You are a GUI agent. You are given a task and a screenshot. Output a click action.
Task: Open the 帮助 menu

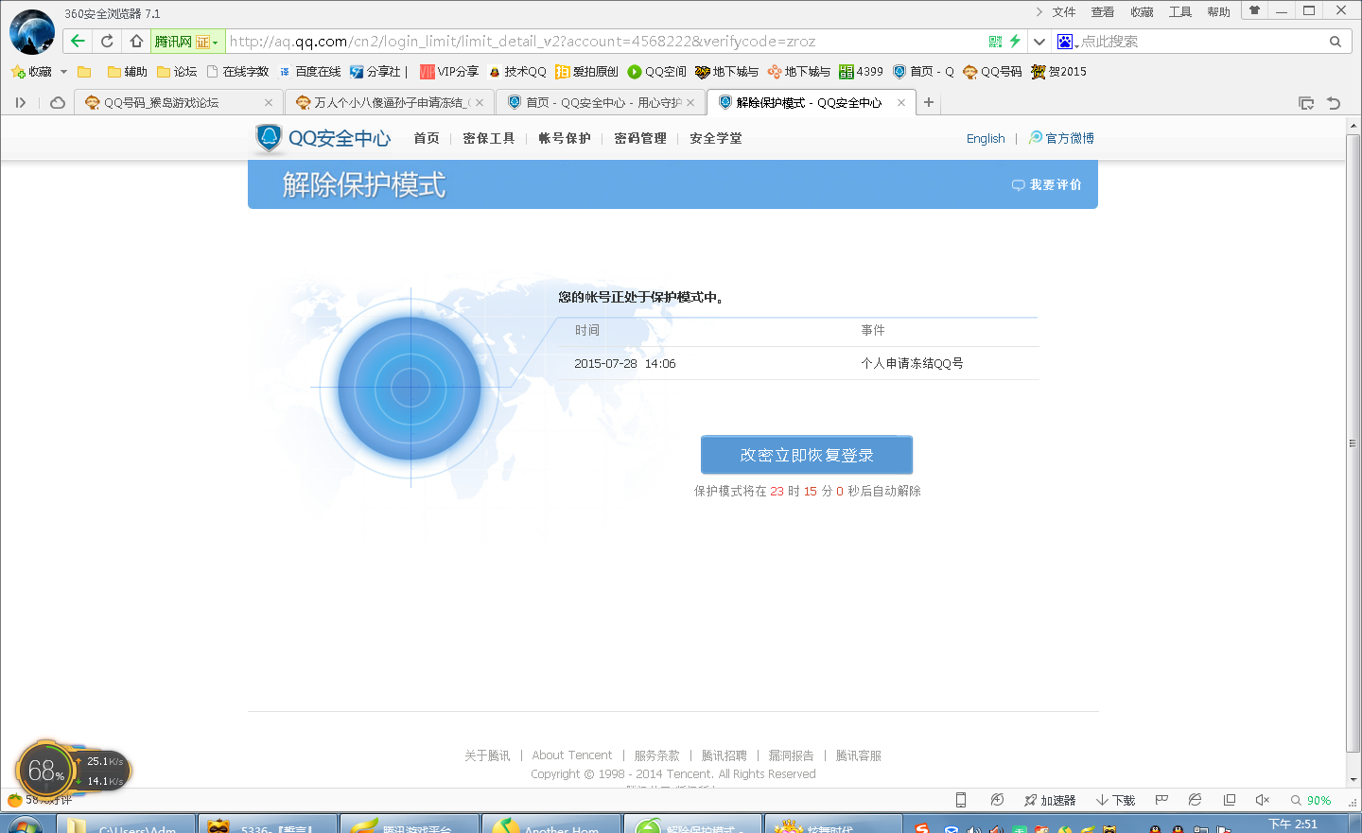point(1219,12)
